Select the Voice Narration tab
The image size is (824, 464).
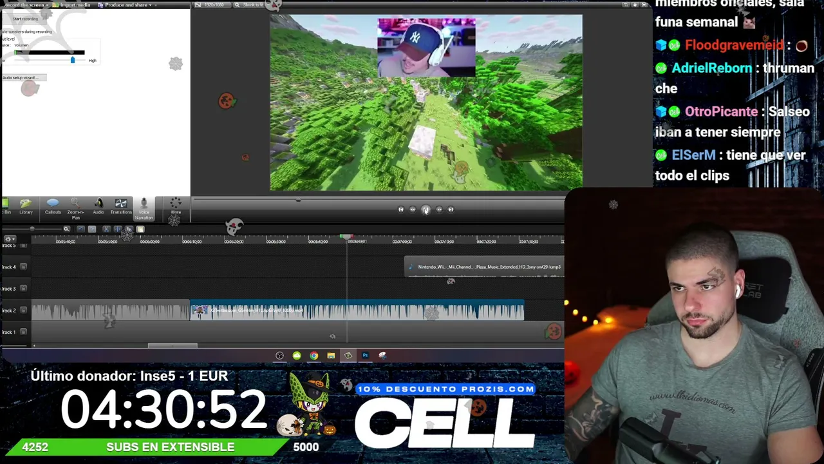(144, 209)
